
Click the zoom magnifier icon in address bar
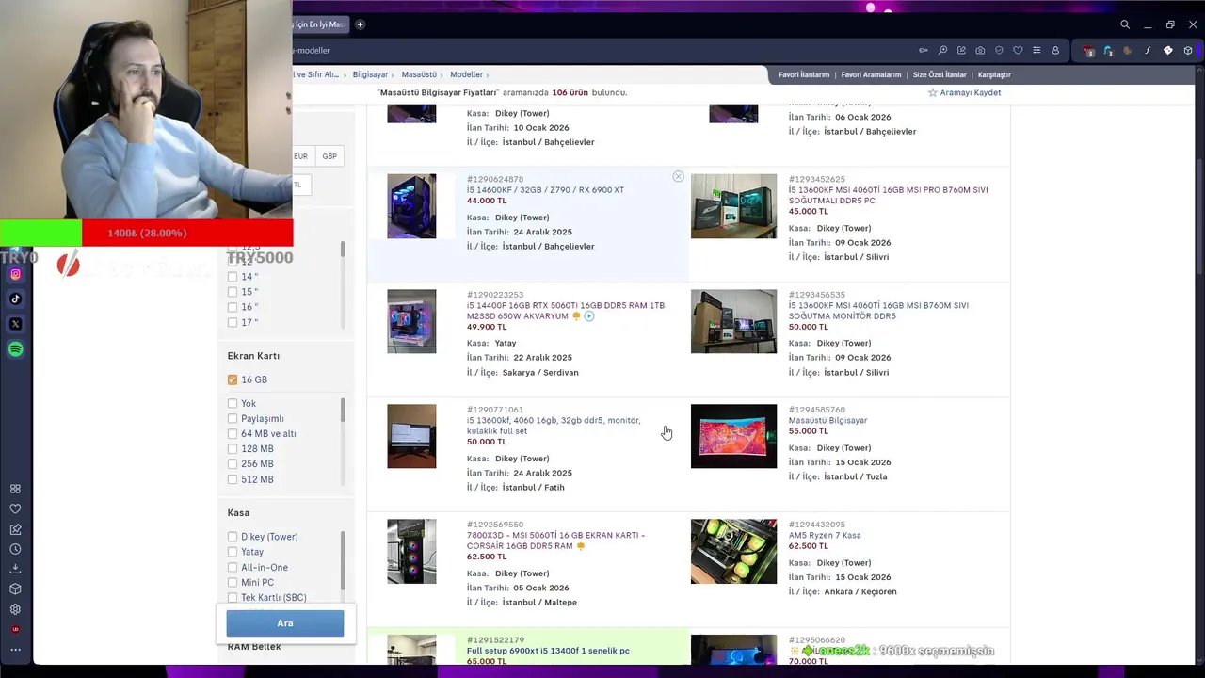coord(942,50)
